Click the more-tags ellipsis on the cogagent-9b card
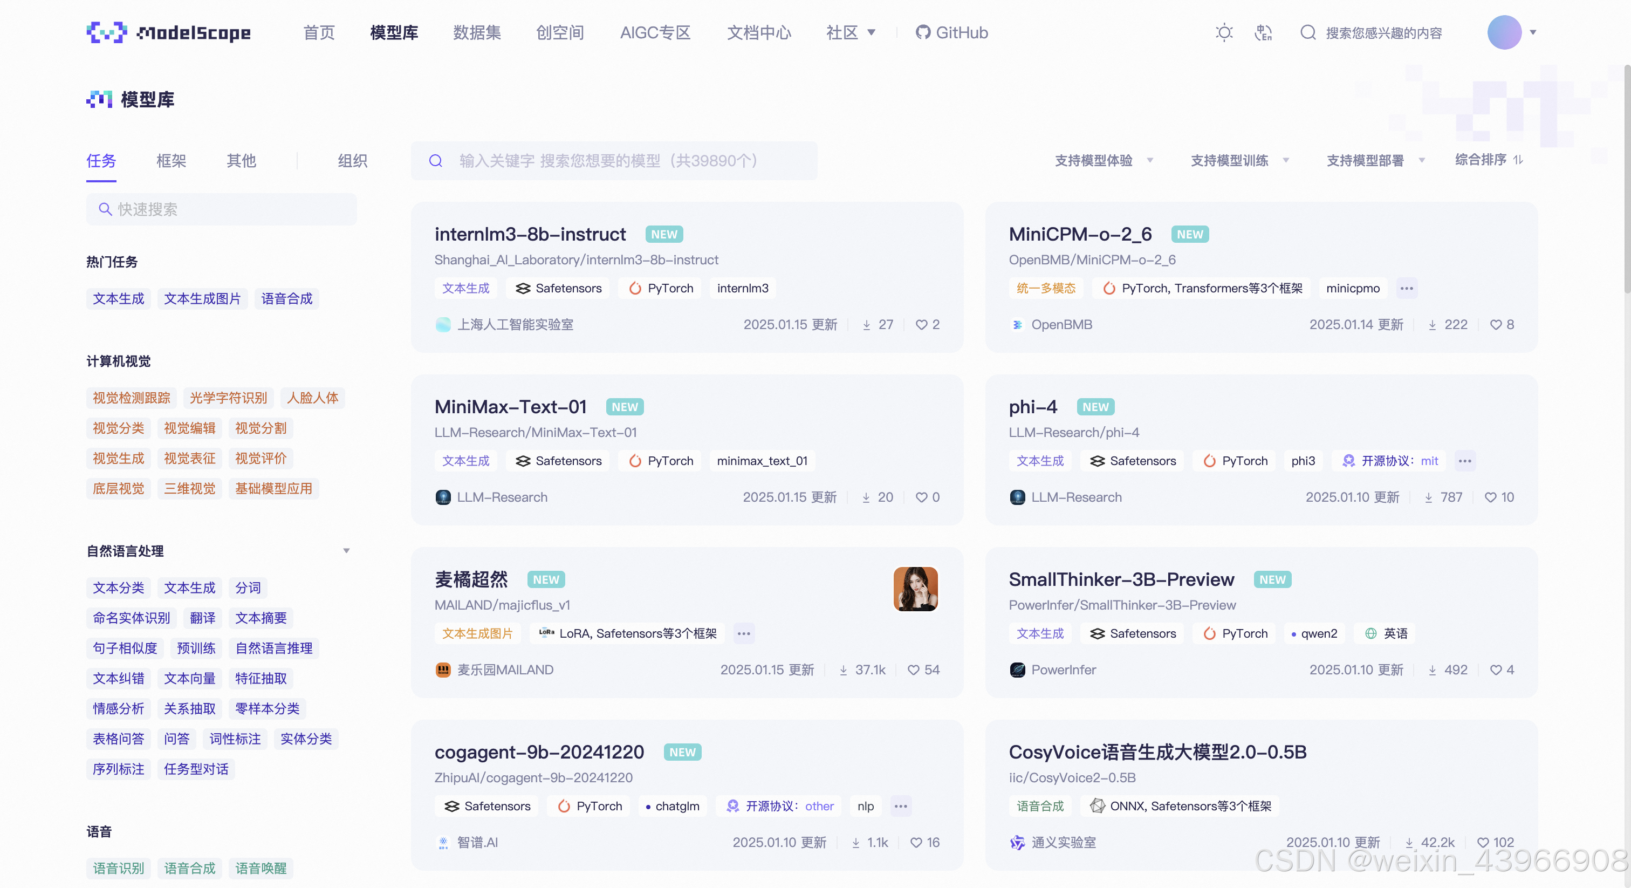Viewport: 1631px width, 888px height. click(900, 807)
